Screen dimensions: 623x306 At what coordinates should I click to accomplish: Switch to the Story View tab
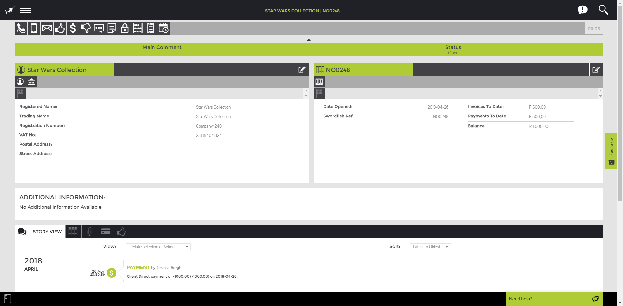(40, 232)
